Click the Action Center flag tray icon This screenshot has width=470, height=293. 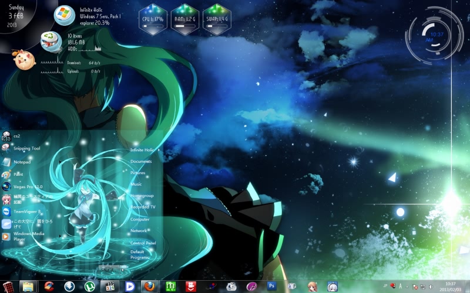click(x=415, y=287)
